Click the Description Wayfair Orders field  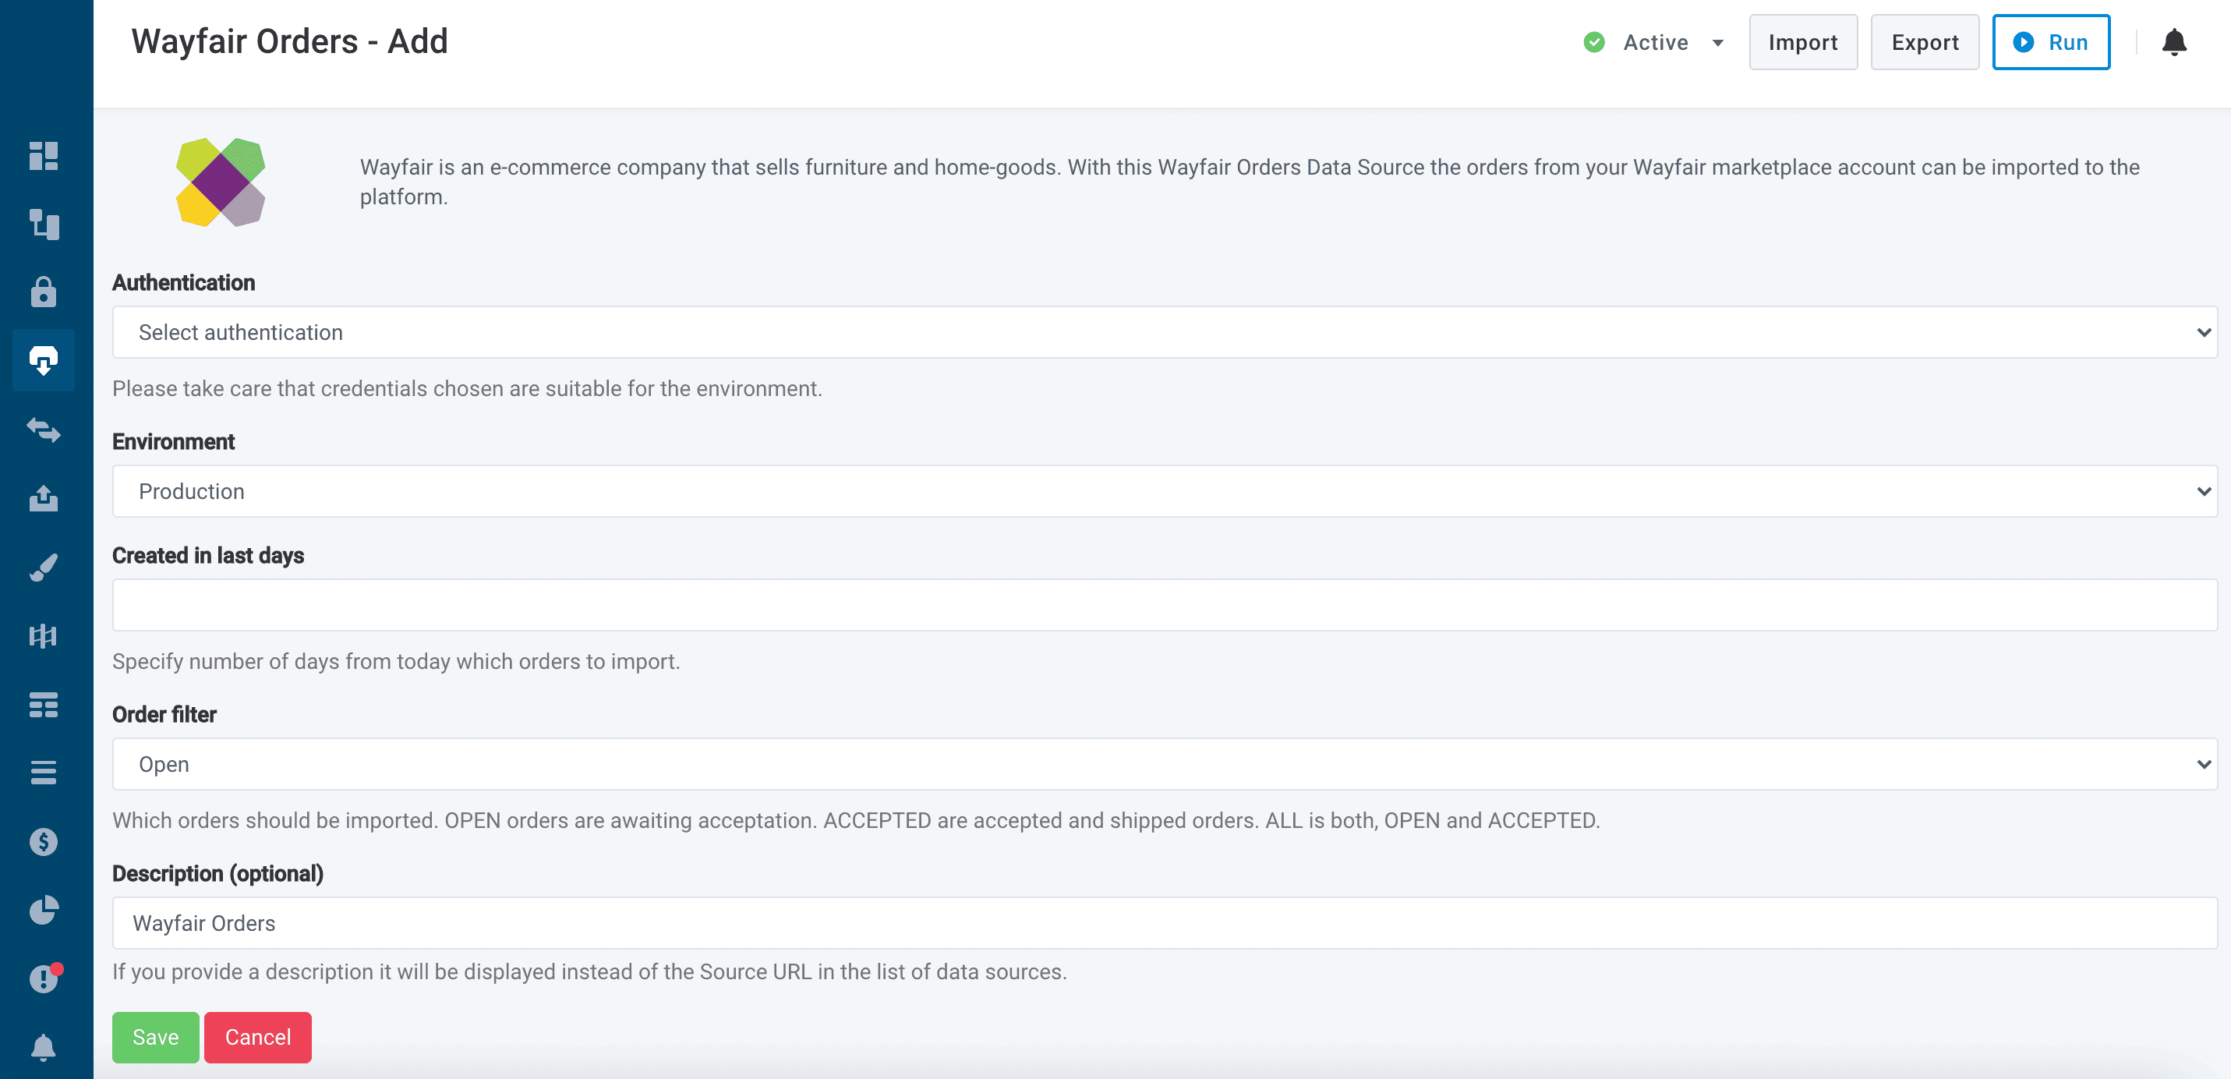tap(1164, 923)
